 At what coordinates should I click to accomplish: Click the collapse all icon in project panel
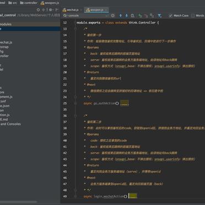click(x=44, y=10)
